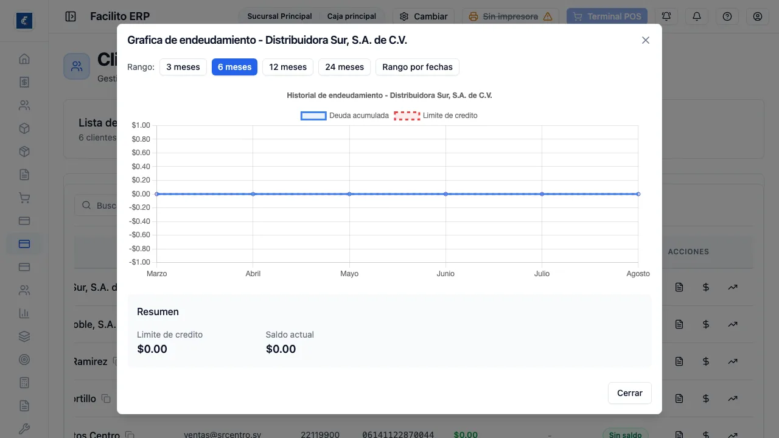Click dollar payment icon in Sur, S.A. row
Viewport: 779px width, 438px height.
pos(706,287)
